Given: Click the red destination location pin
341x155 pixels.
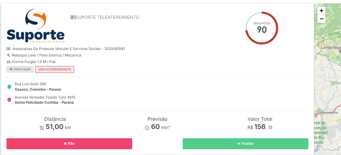Looking at the screenshot, I should [x=9, y=100].
